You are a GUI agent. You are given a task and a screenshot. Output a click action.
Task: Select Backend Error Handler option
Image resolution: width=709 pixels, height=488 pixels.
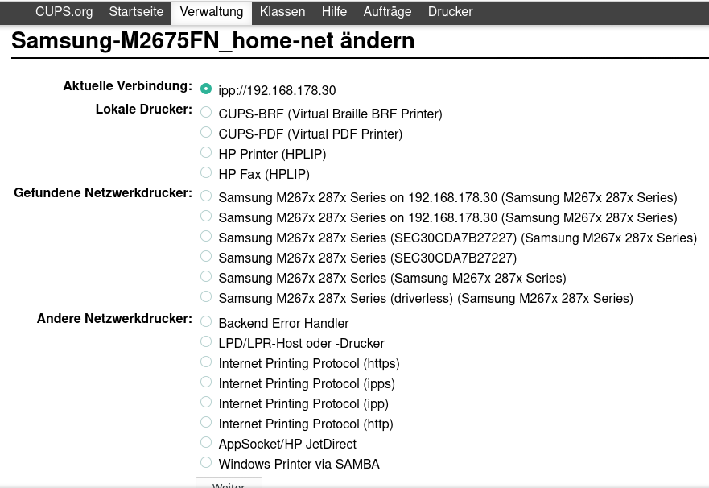click(x=207, y=322)
